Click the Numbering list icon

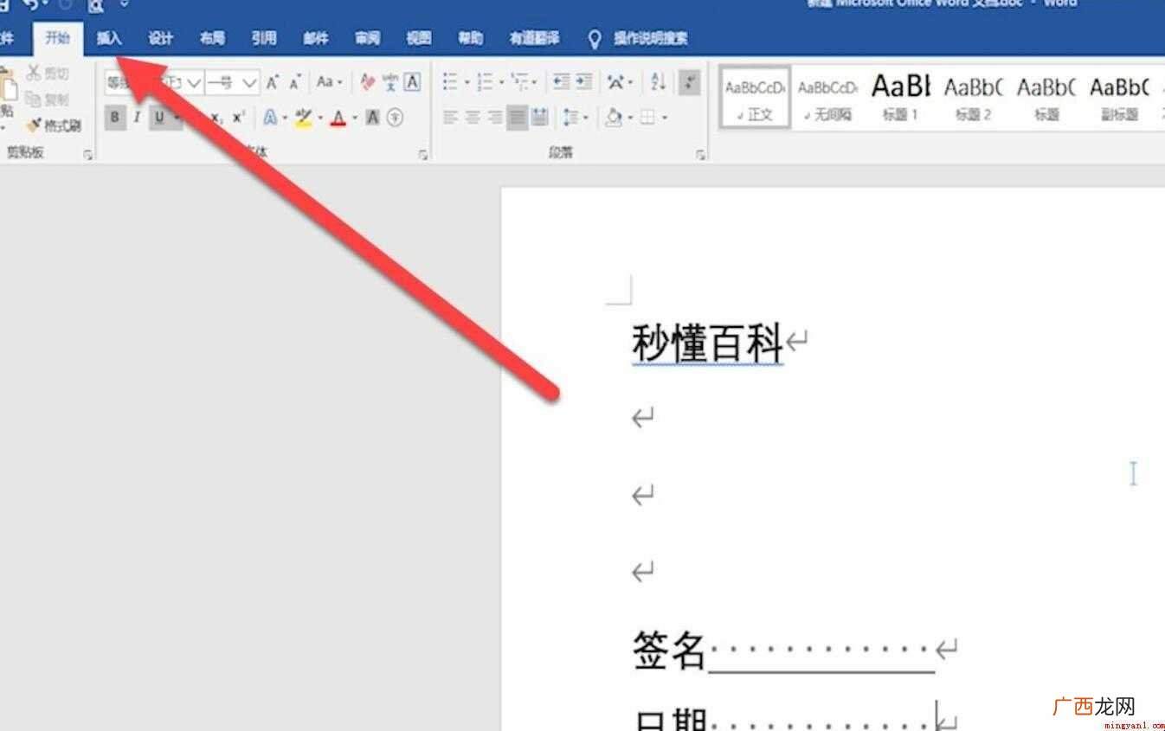pos(485,82)
